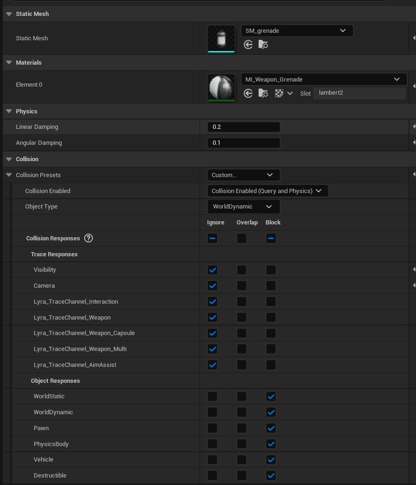The image size is (416, 485).
Task: Click the Angular Damping value field
Action: point(243,143)
